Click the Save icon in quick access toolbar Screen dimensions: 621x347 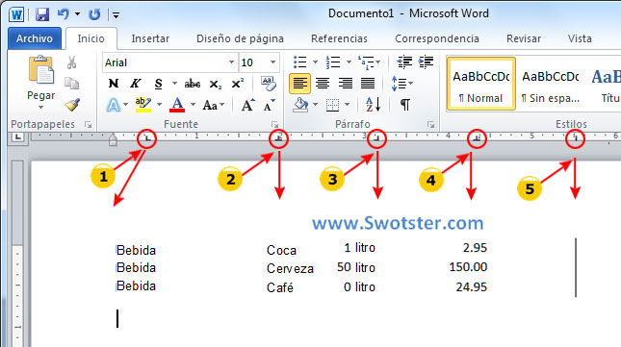pyautogui.click(x=41, y=14)
